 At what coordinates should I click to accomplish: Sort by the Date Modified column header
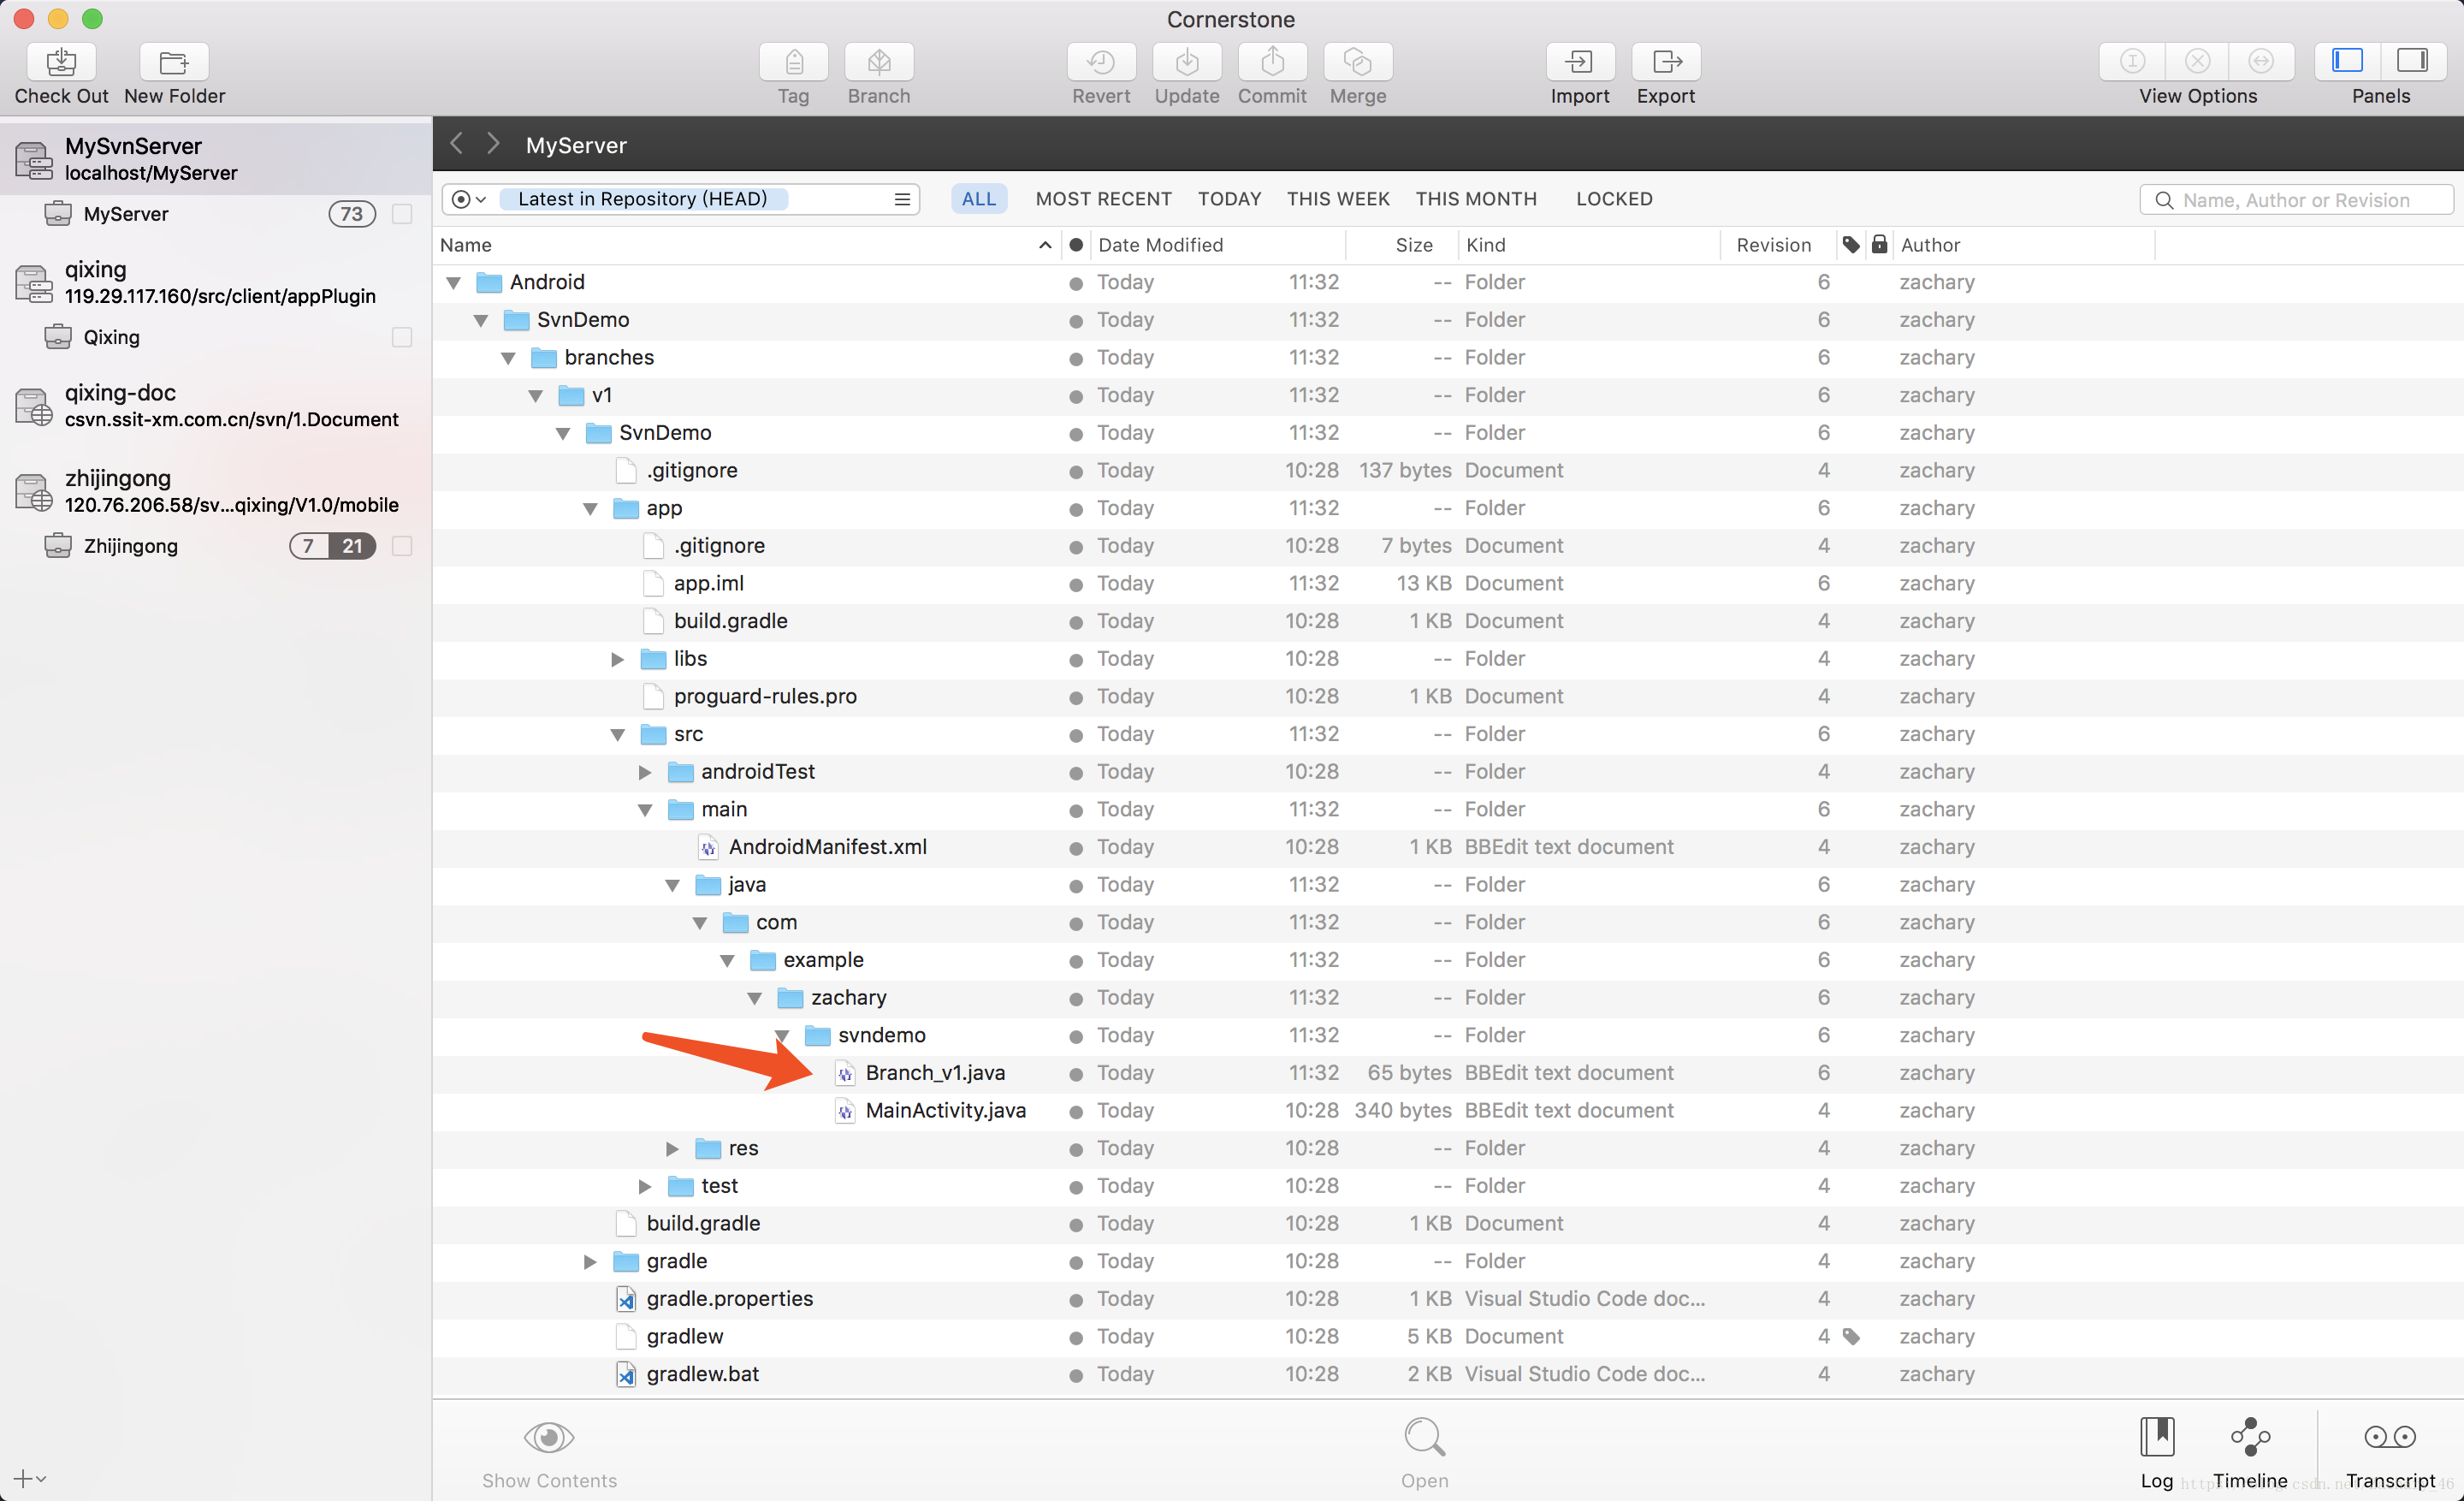coord(1218,245)
